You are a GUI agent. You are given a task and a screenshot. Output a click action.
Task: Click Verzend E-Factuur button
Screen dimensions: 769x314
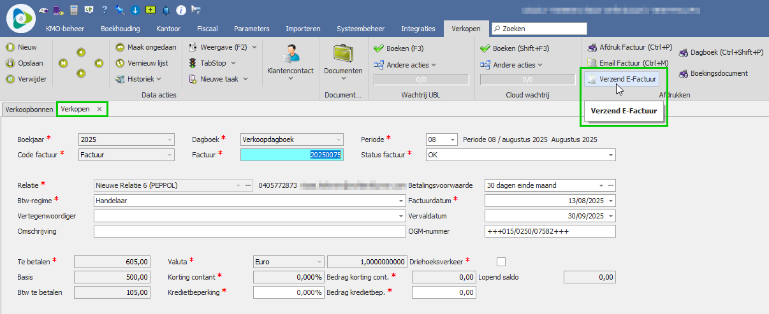coord(622,79)
